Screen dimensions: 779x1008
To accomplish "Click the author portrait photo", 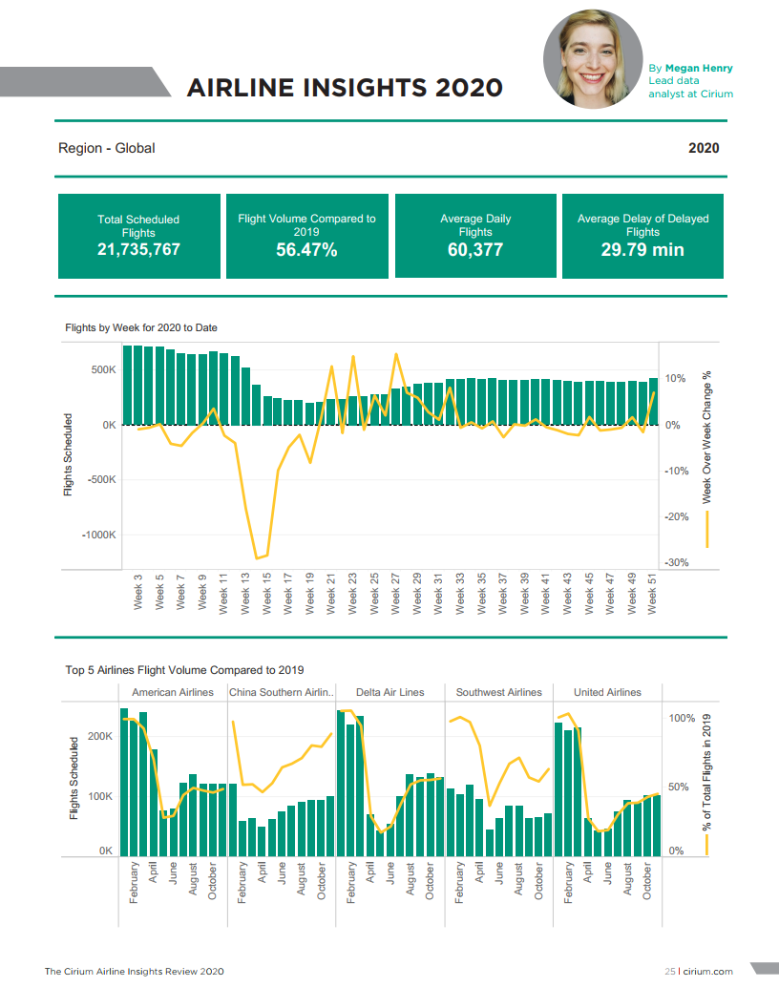I will 592,58.
